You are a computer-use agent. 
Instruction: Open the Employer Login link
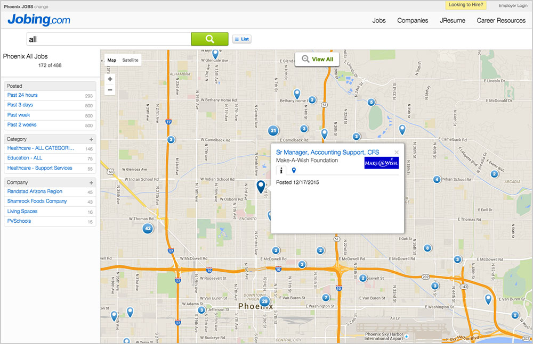point(513,5)
